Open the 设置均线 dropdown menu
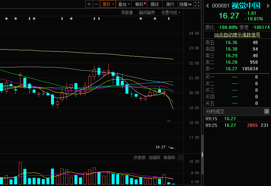Viewport: 271px width, 186px height. tap(171, 12)
